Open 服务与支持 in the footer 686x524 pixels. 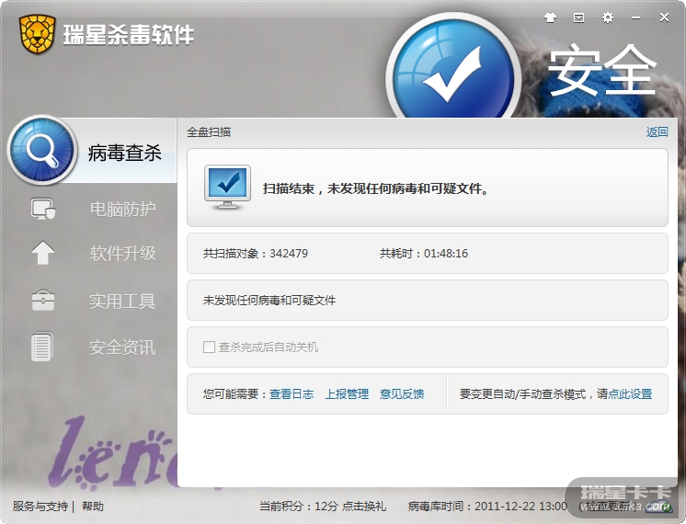click(x=40, y=507)
